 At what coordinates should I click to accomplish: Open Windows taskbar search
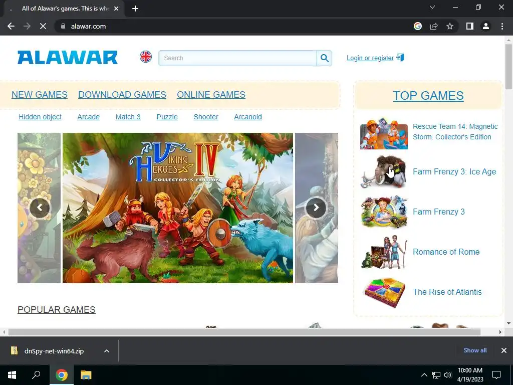coord(36,375)
